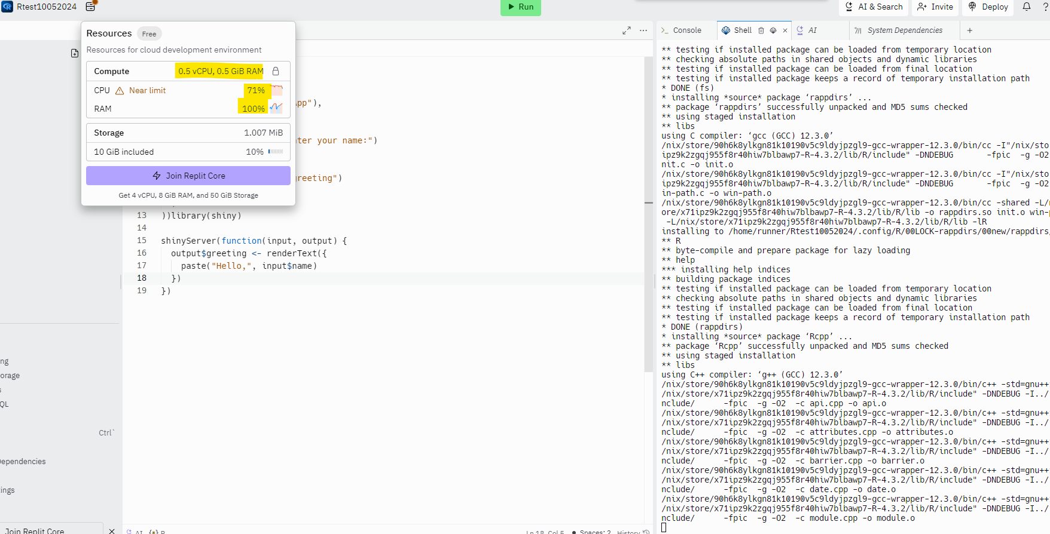The image size is (1050, 534).
Task: Click the Rtest10052024 project name
Action: (x=47, y=7)
